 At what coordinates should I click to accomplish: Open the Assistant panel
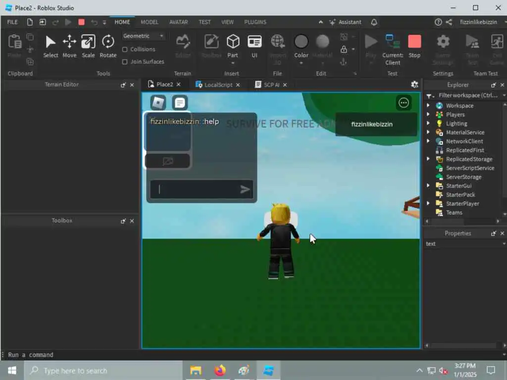[345, 22]
